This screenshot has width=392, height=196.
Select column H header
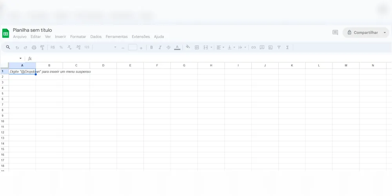coord(211,65)
